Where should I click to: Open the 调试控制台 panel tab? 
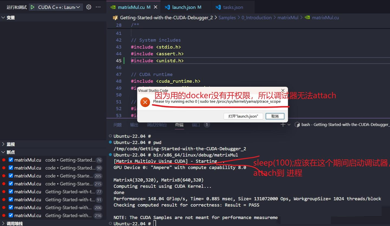pos(157,125)
